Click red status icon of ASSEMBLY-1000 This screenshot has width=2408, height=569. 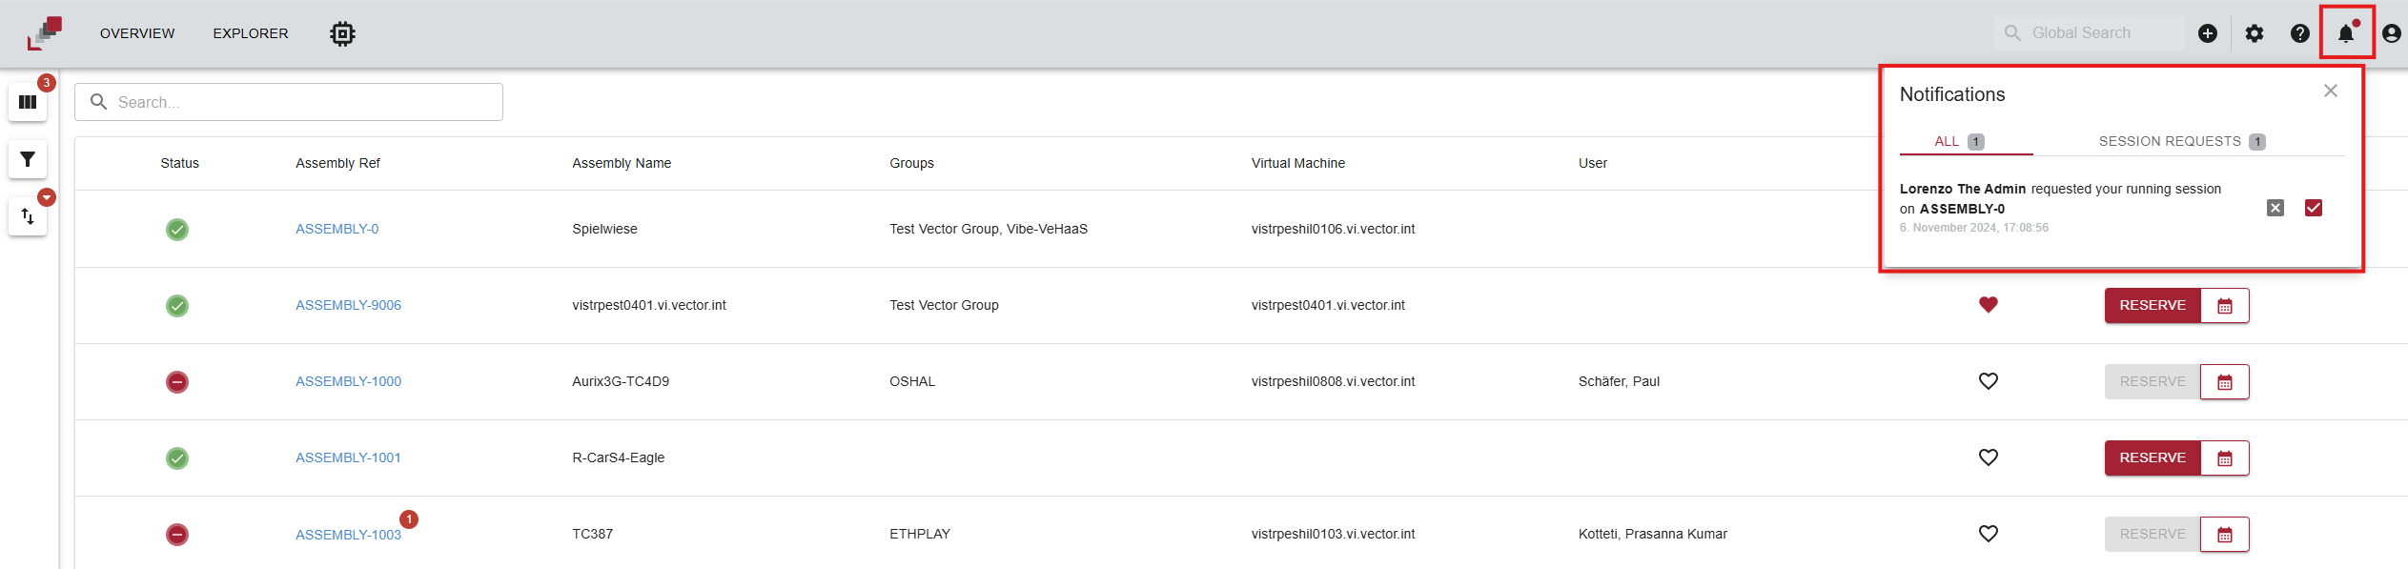177,382
